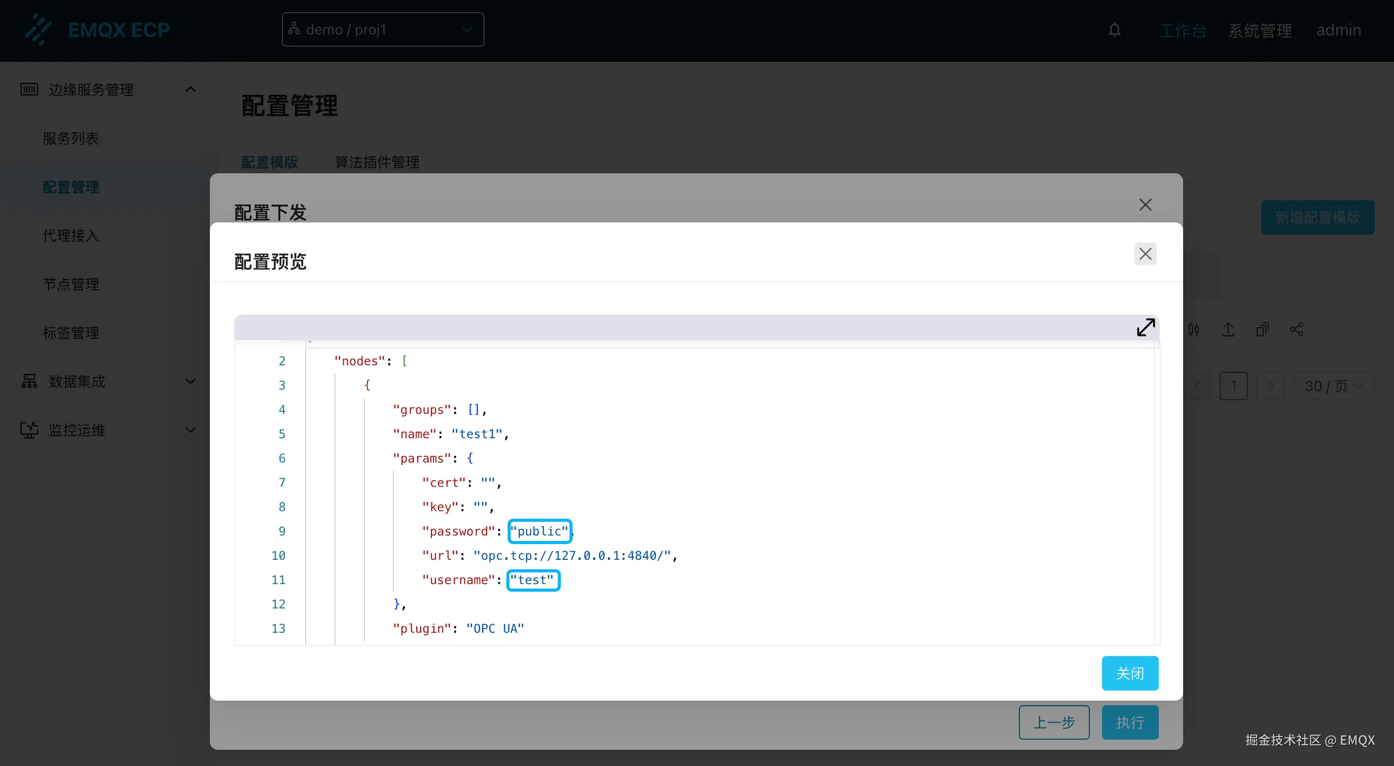Click the upload icon in toolbar
This screenshot has width=1394, height=766.
click(1228, 329)
